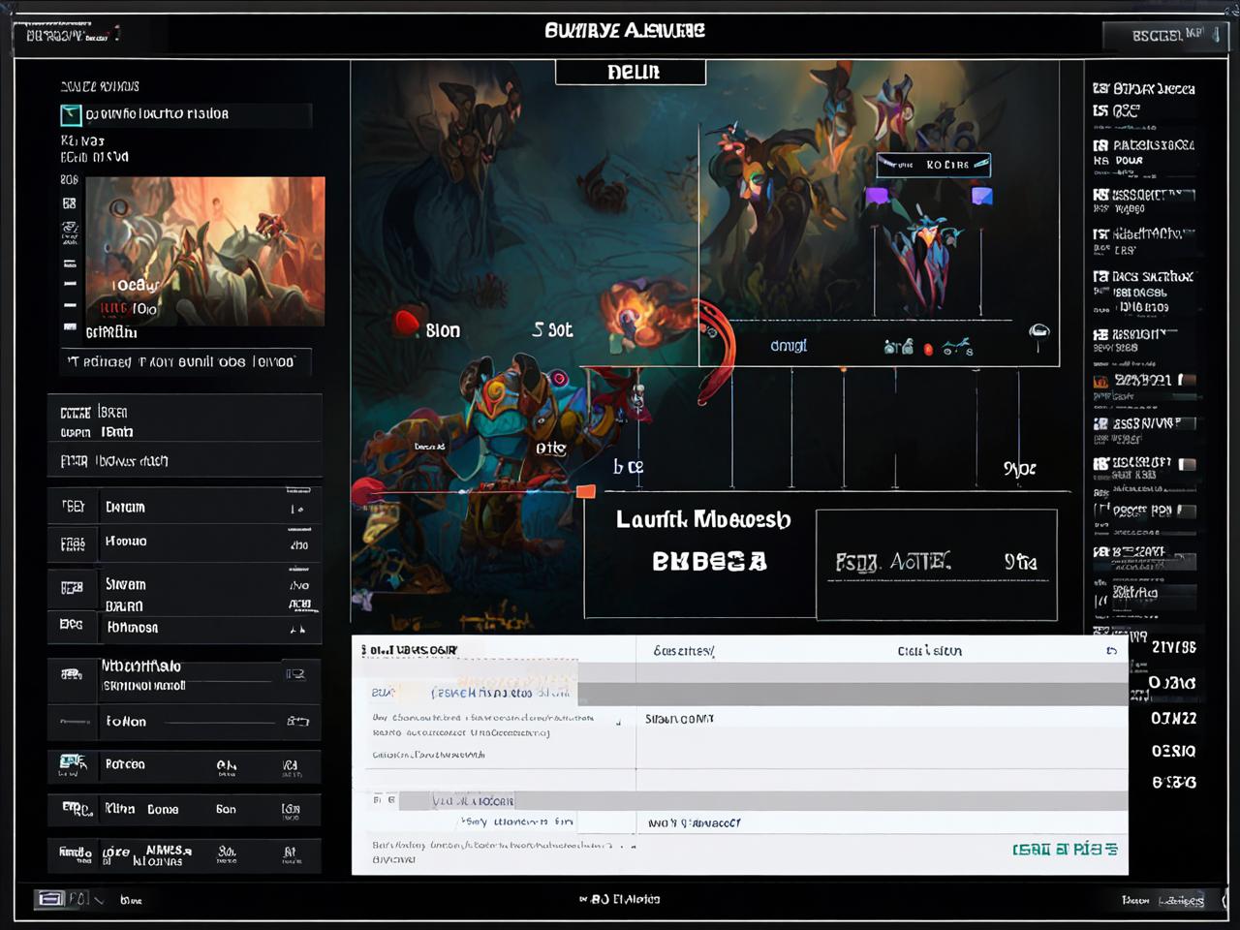Select the 'DELIR' tab above the artwork
The width and height of the screenshot is (1240, 930).
[631, 73]
